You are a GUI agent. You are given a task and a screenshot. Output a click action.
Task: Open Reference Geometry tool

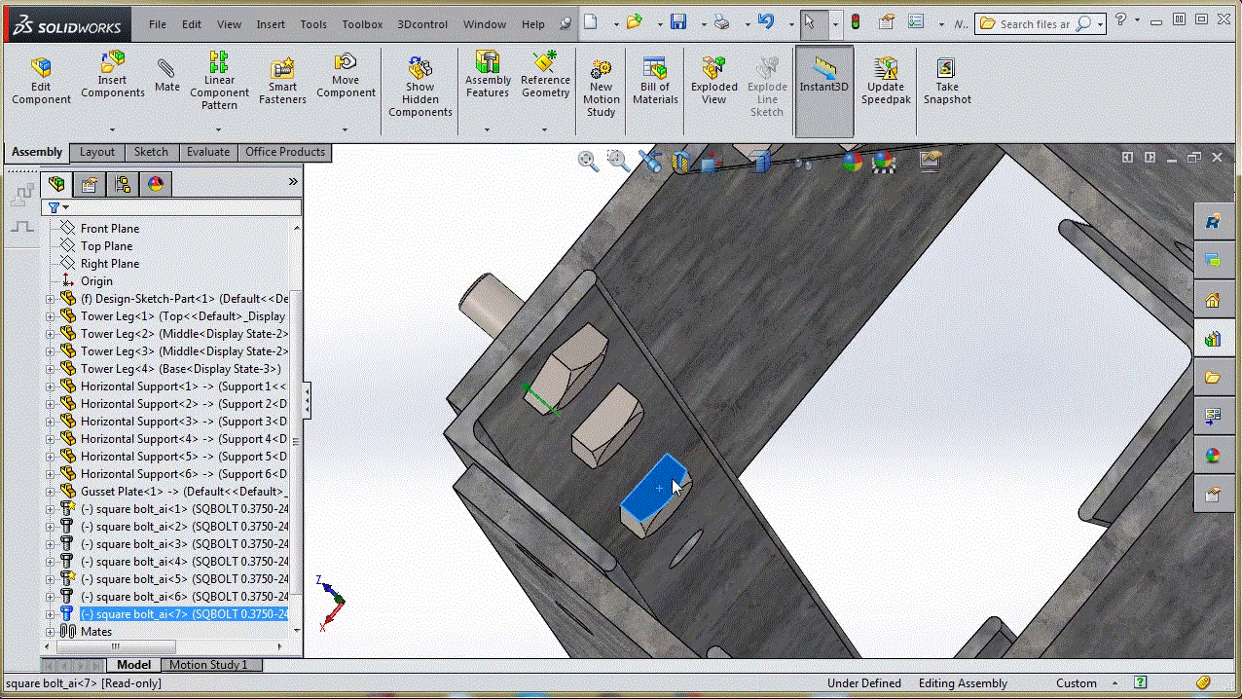coord(545,76)
